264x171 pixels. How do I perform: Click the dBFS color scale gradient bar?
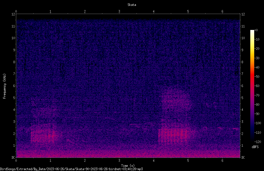(x=252, y=86)
